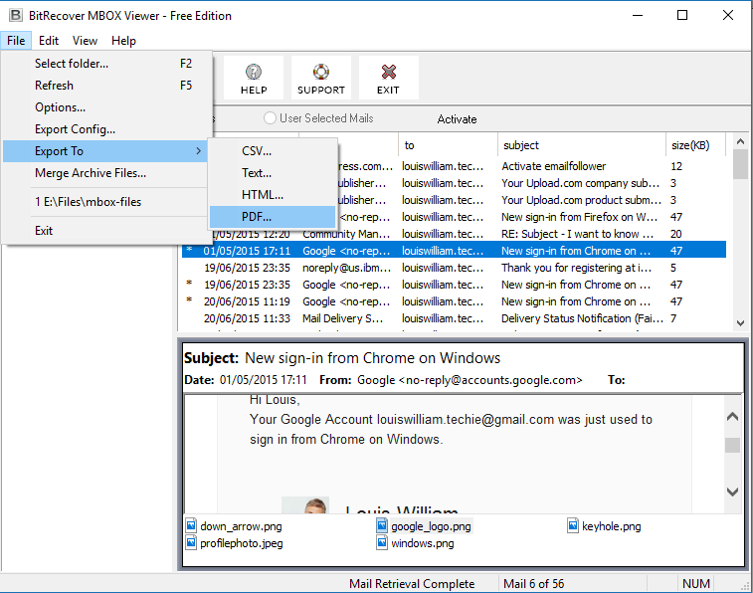Image resolution: width=753 pixels, height=593 pixels.
Task: Click the message preview scrollbar thumb
Action: tap(732, 445)
